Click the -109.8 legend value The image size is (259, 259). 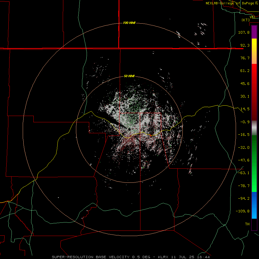click(243, 211)
